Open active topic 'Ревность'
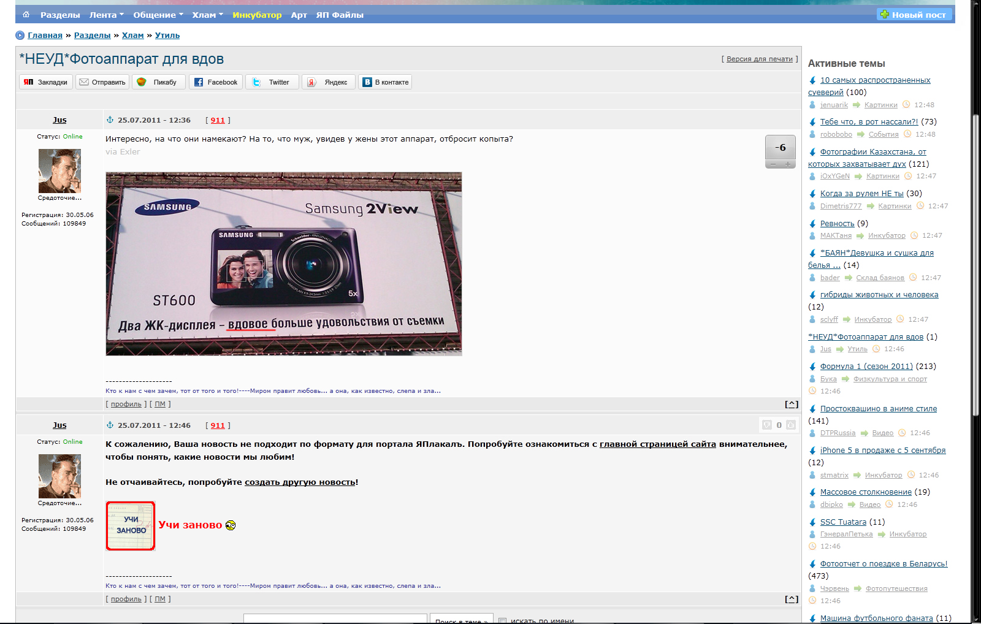This screenshot has height=624, width=981. click(x=837, y=224)
